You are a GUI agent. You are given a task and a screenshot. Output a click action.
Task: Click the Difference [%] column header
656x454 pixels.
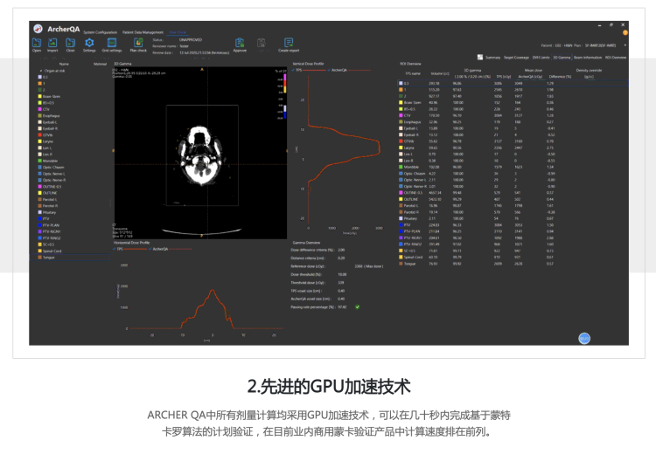(560, 77)
